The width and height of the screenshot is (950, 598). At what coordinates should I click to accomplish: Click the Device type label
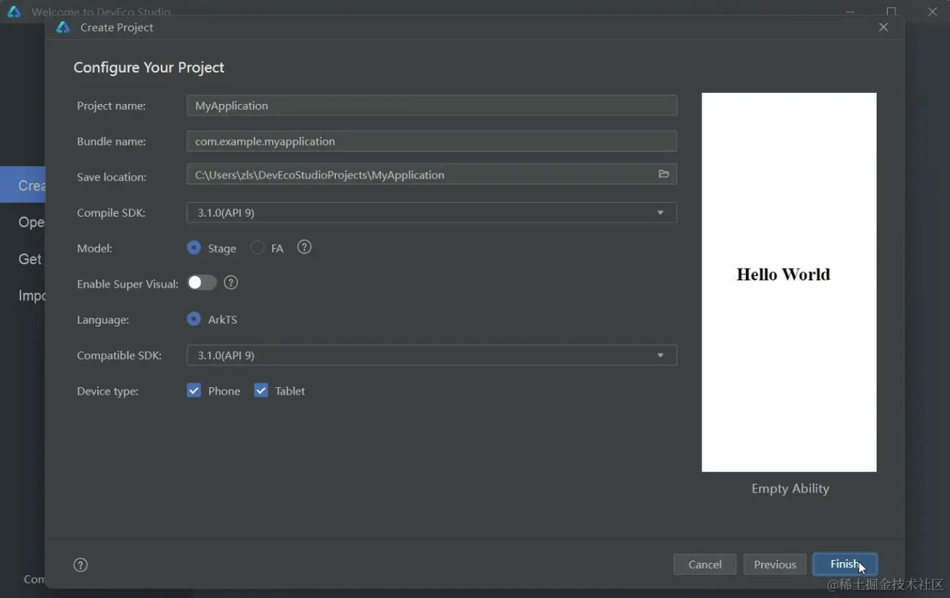(108, 391)
